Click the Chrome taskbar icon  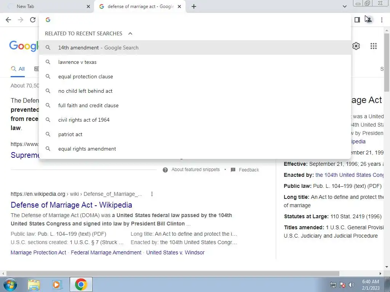[81, 284]
